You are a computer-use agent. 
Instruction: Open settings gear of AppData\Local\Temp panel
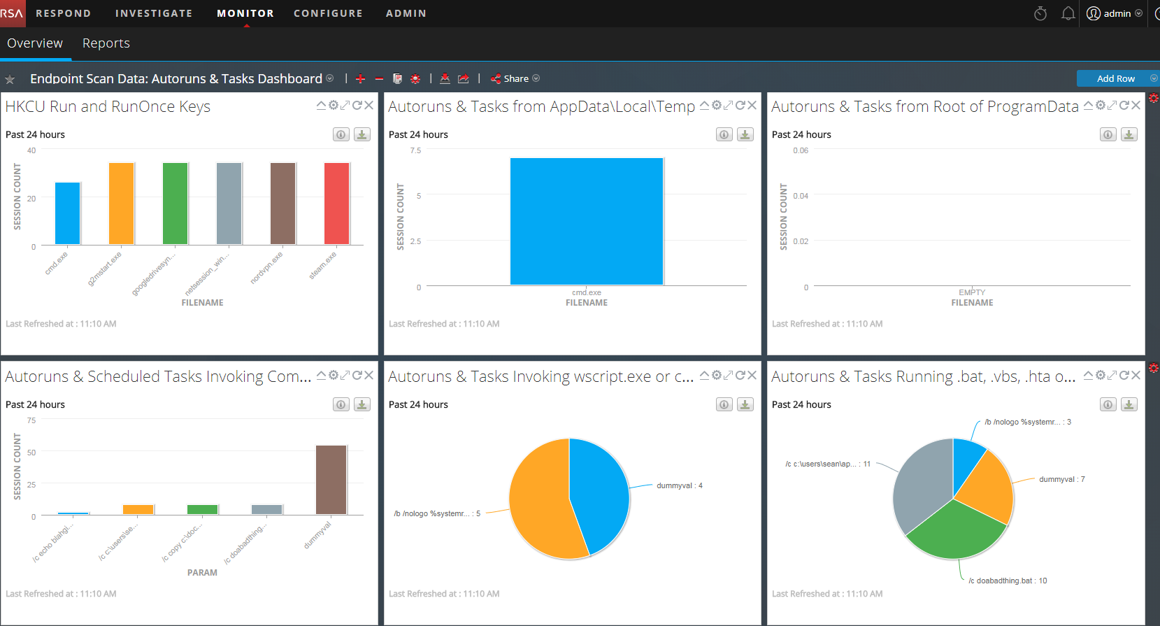(717, 105)
